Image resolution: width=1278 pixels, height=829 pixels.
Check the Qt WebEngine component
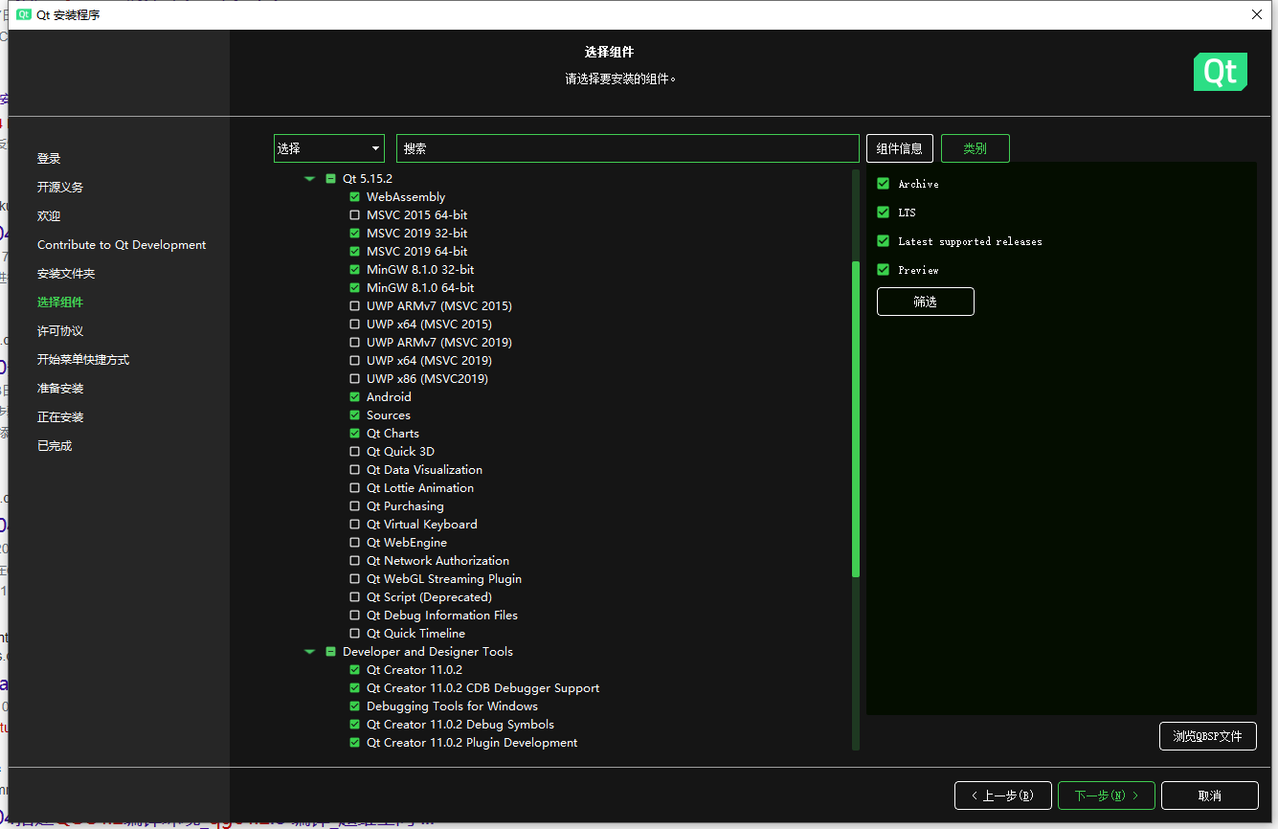pyautogui.click(x=355, y=542)
